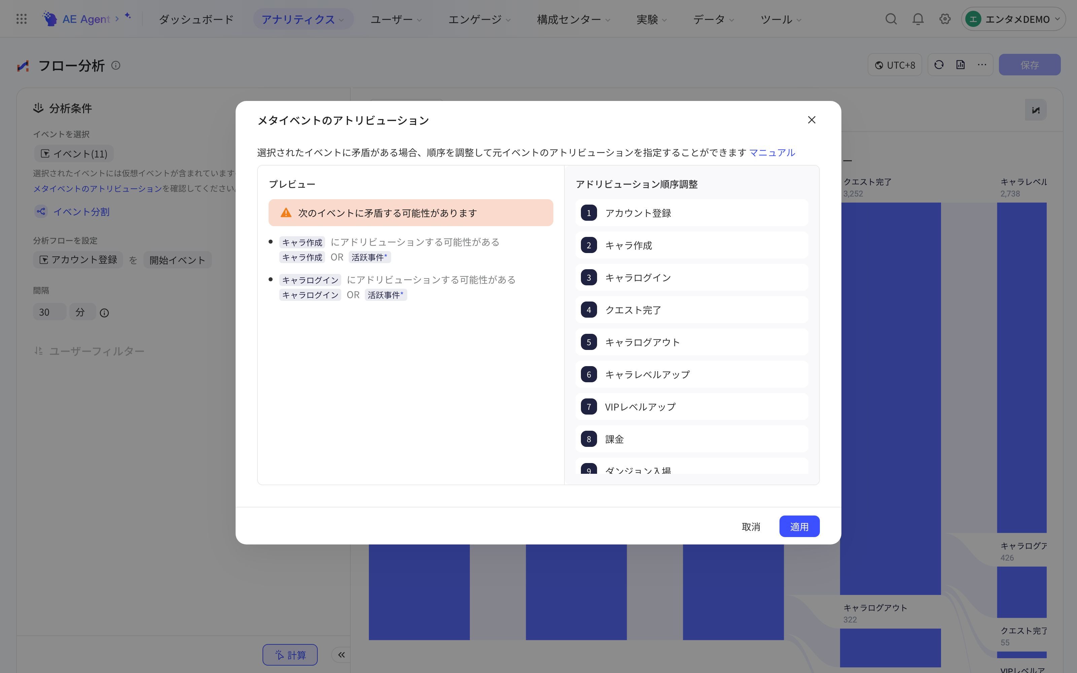Click the メタイベントのアトリビューション link in side panel
The width and height of the screenshot is (1077, 673).
98,188
